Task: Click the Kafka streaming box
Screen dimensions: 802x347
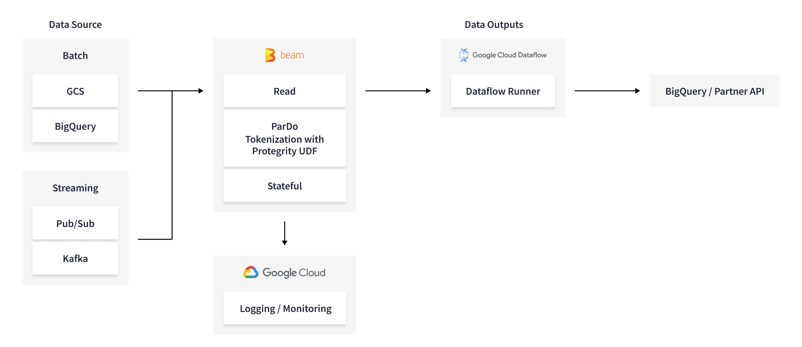Action: (x=75, y=258)
